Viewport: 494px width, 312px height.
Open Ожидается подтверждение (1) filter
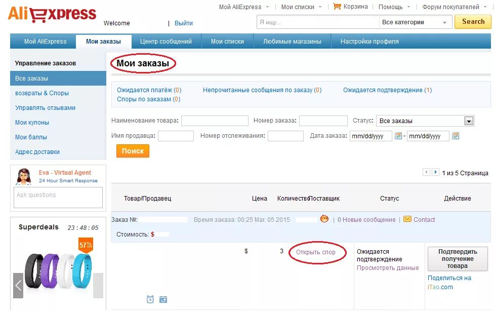pos(388,90)
